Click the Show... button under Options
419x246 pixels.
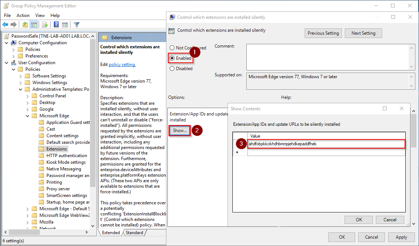point(180,131)
